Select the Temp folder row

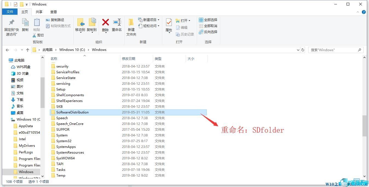point(128,176)
